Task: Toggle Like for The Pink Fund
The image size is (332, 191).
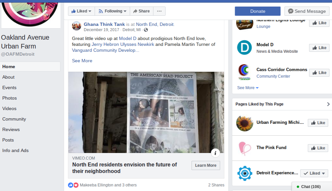Action: pyautogui.click(x=318, y=148)
